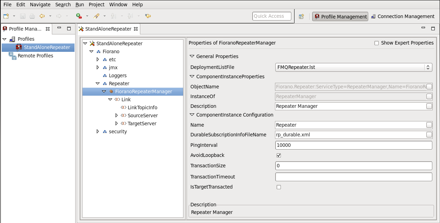Image resolution: width=440 pixels, height=223 pixels.
Task: Collapse the Profiles tree in left panel
Action: coord(5,39)
